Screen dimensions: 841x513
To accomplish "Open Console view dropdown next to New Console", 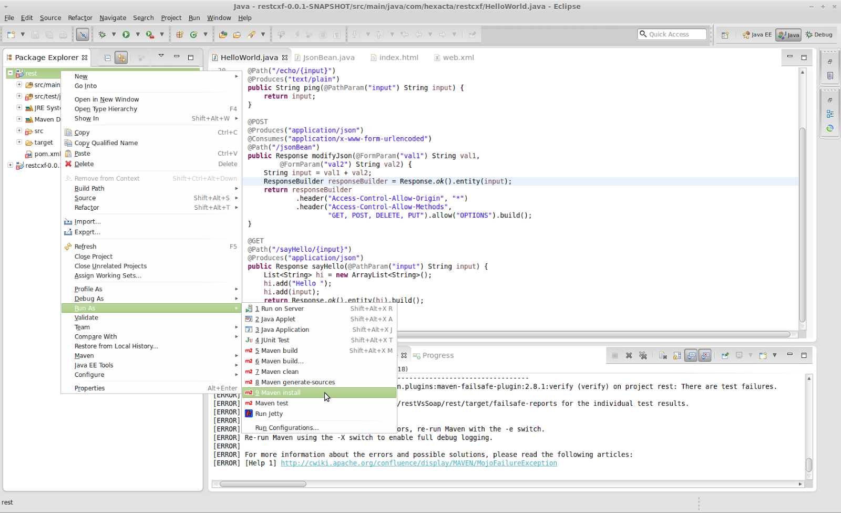I will pos(775,356).
